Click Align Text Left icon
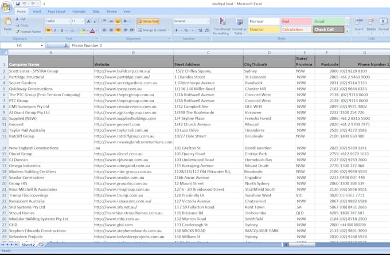 [104, 30]
